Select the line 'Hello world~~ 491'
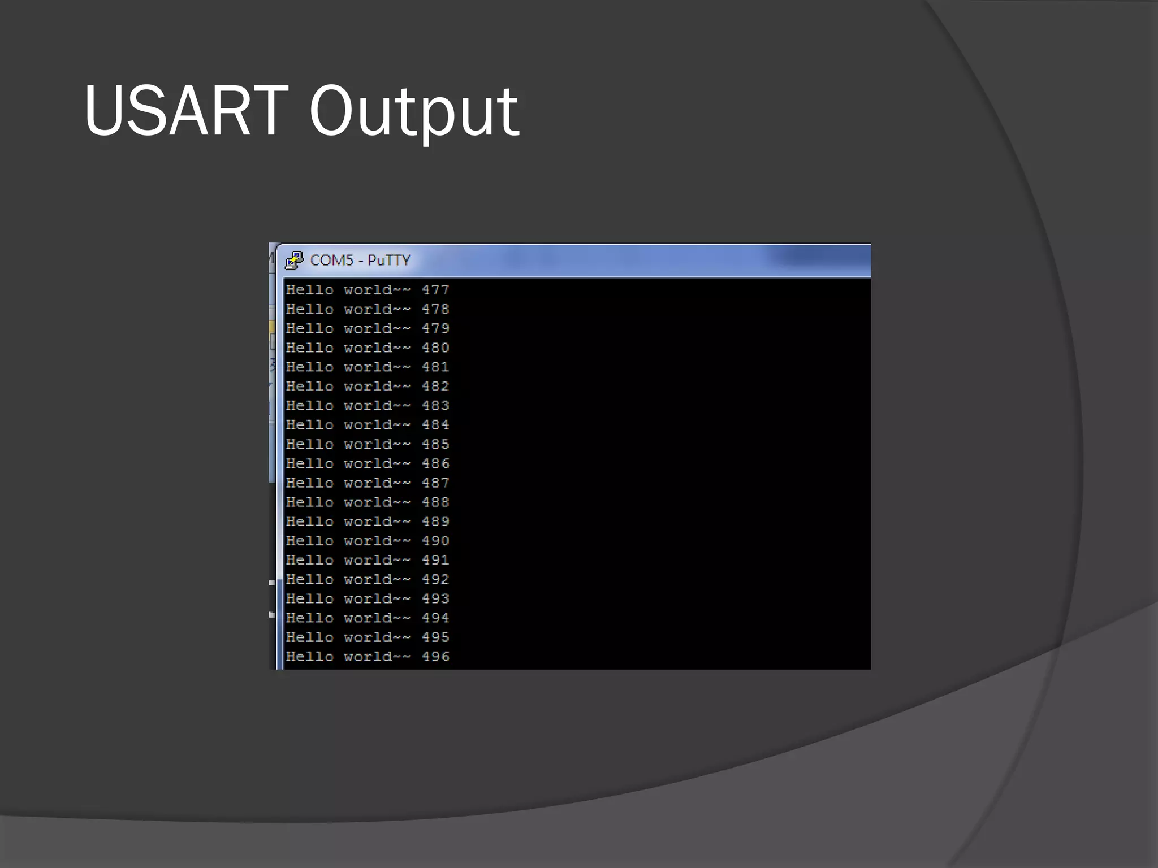Viewport: 1158px width, 868px height. tap(368, 559)
